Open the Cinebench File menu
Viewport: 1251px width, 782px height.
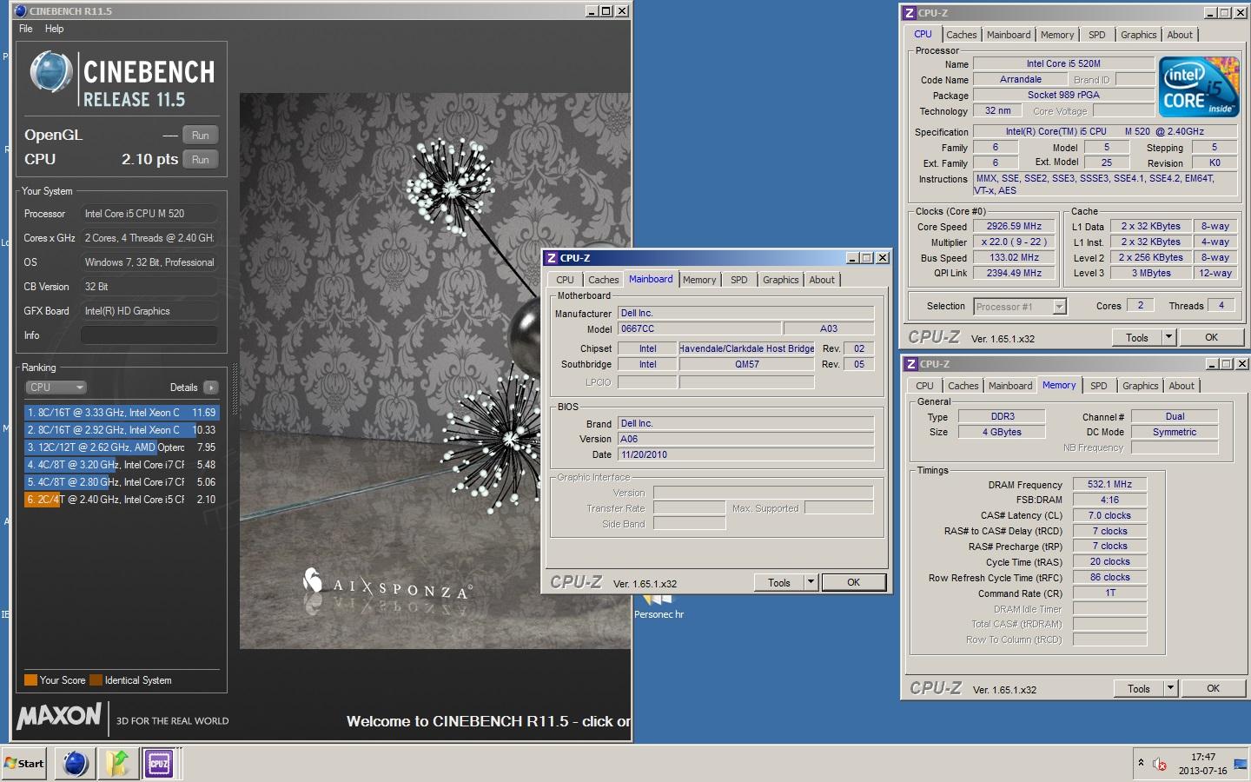26,29
